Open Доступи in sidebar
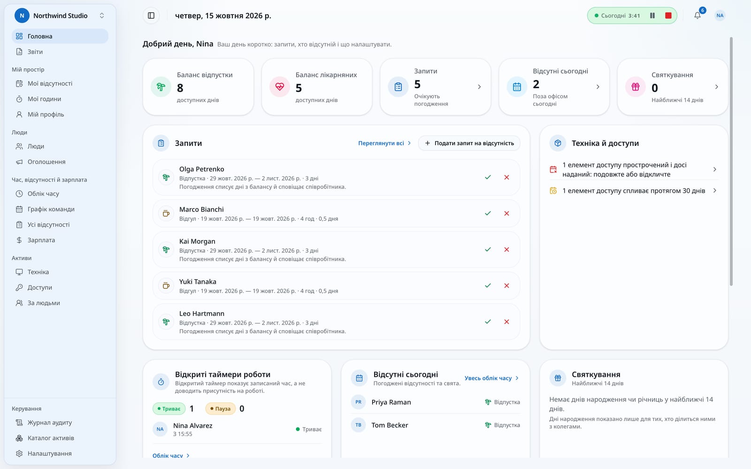This screenshot has width=751, height=469. point(60,287)
